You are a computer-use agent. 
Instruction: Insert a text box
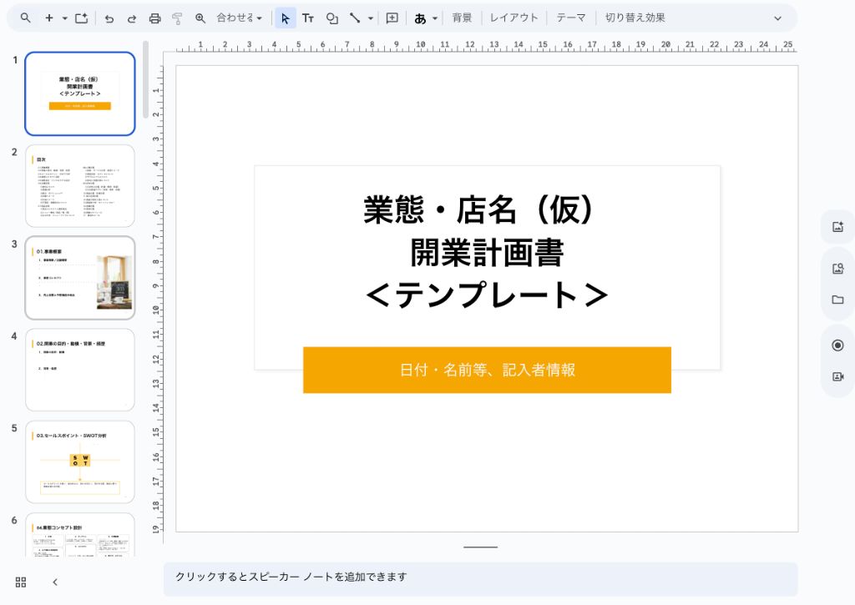(x=308, y=18)
